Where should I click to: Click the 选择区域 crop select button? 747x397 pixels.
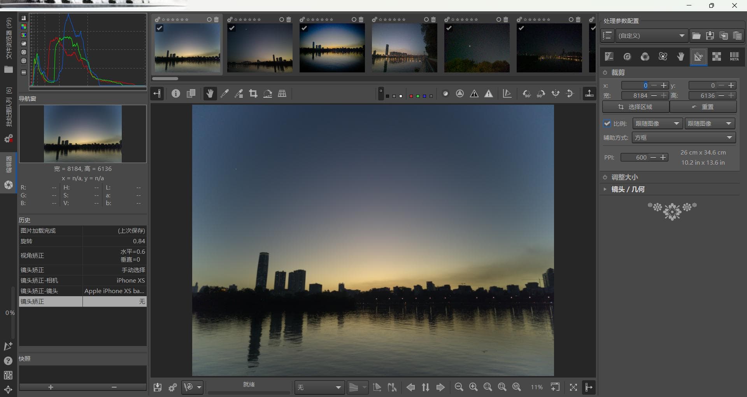point(636,107)
